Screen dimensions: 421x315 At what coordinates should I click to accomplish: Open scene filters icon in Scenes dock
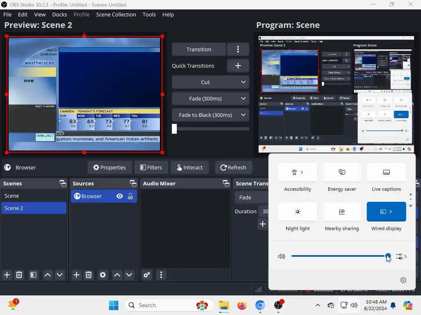click(x=33, y=275)
